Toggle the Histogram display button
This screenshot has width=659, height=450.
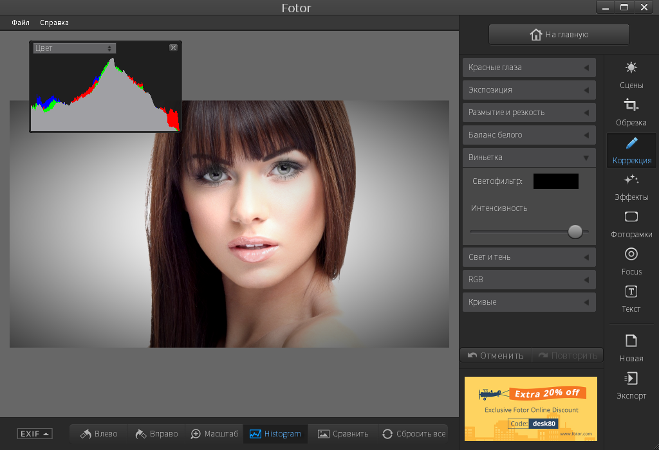[275, 434]
